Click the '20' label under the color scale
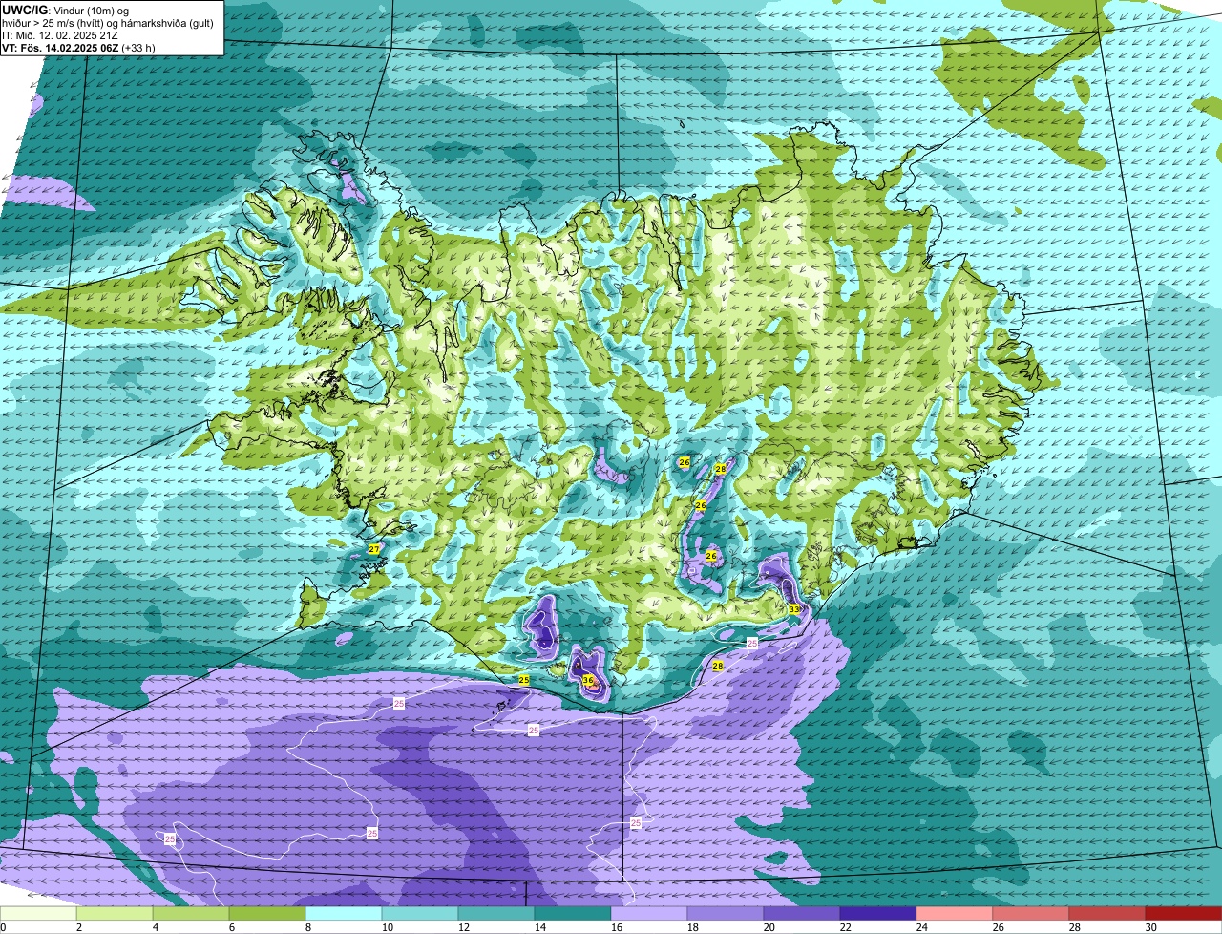The image size is (1222, 934). click(x=769, y=927)
